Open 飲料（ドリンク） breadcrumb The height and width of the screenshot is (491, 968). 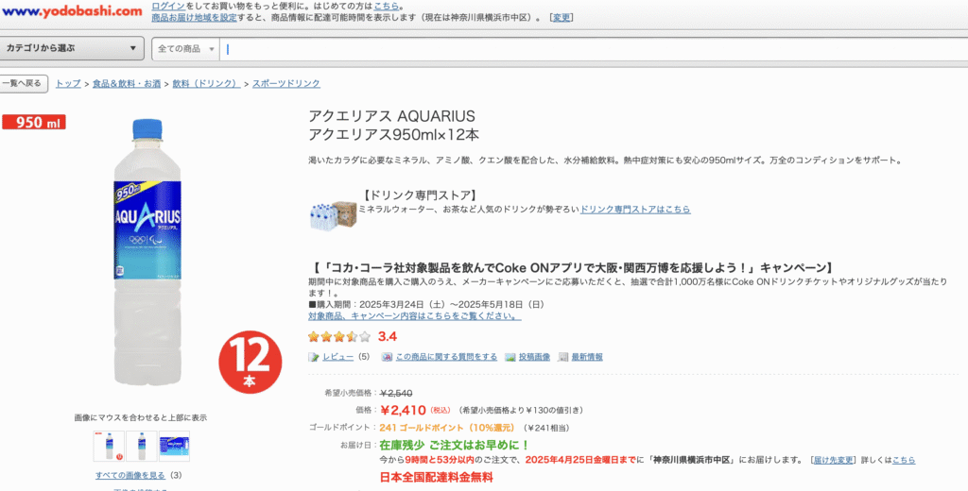click(x=206, y=83)
